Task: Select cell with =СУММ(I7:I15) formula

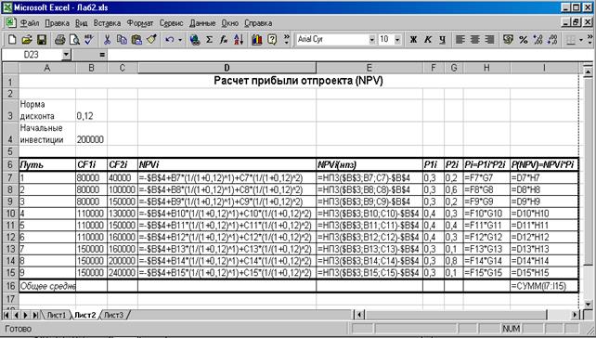Action: (544, 286)
